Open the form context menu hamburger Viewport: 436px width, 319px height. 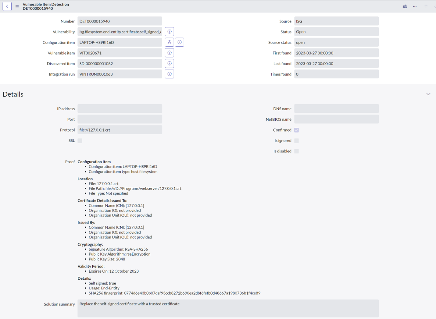[x=17, y=6]
